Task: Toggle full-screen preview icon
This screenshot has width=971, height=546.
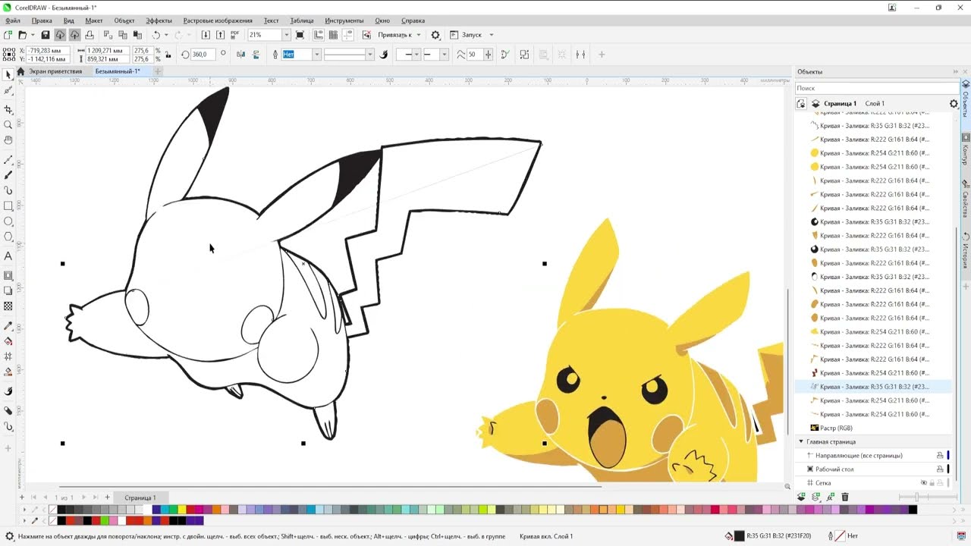Action: point(300,35)
